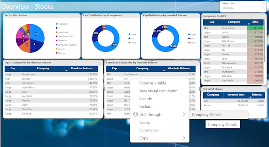The width and height of the screenshot is (269, 147).
Task: Open the Report Date dropdown value 11-07-2024
Action: (243, 8)
